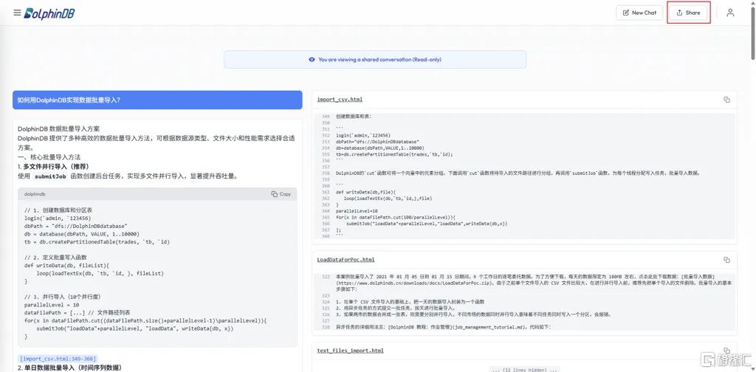Click code line 'parallelLevel = 10' in answer
Screen dimensions: 756x372
tap(52, 305)
